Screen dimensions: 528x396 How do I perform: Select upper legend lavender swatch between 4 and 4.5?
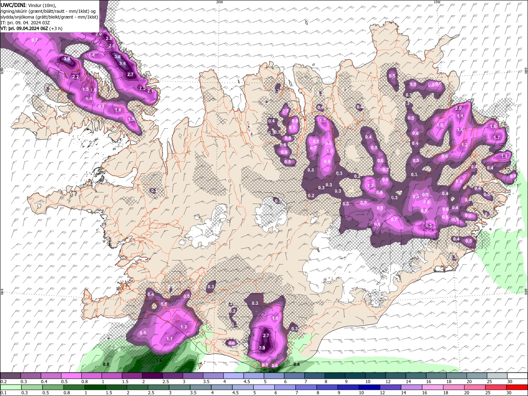233,376
